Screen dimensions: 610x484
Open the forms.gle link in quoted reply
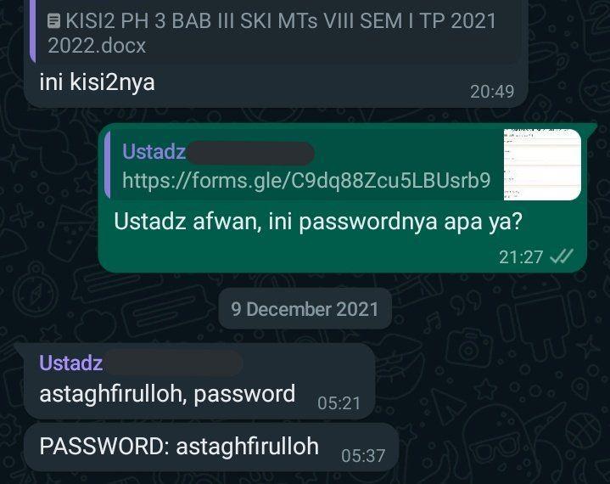306,180
